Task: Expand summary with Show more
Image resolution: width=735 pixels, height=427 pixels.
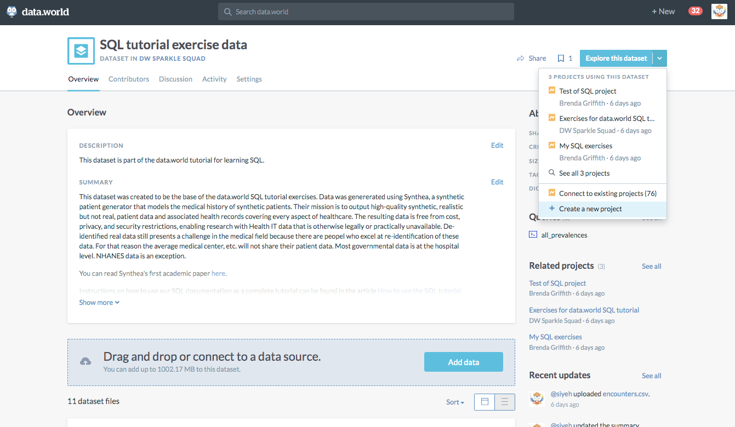Action: 99,302
